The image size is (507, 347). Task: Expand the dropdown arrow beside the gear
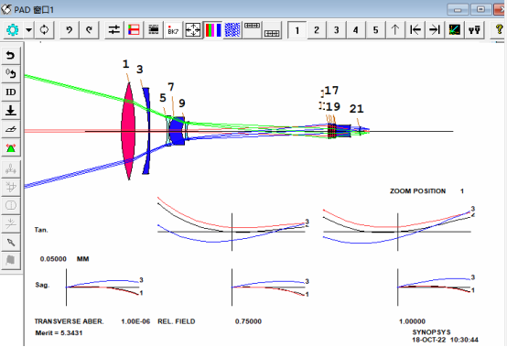28,30
